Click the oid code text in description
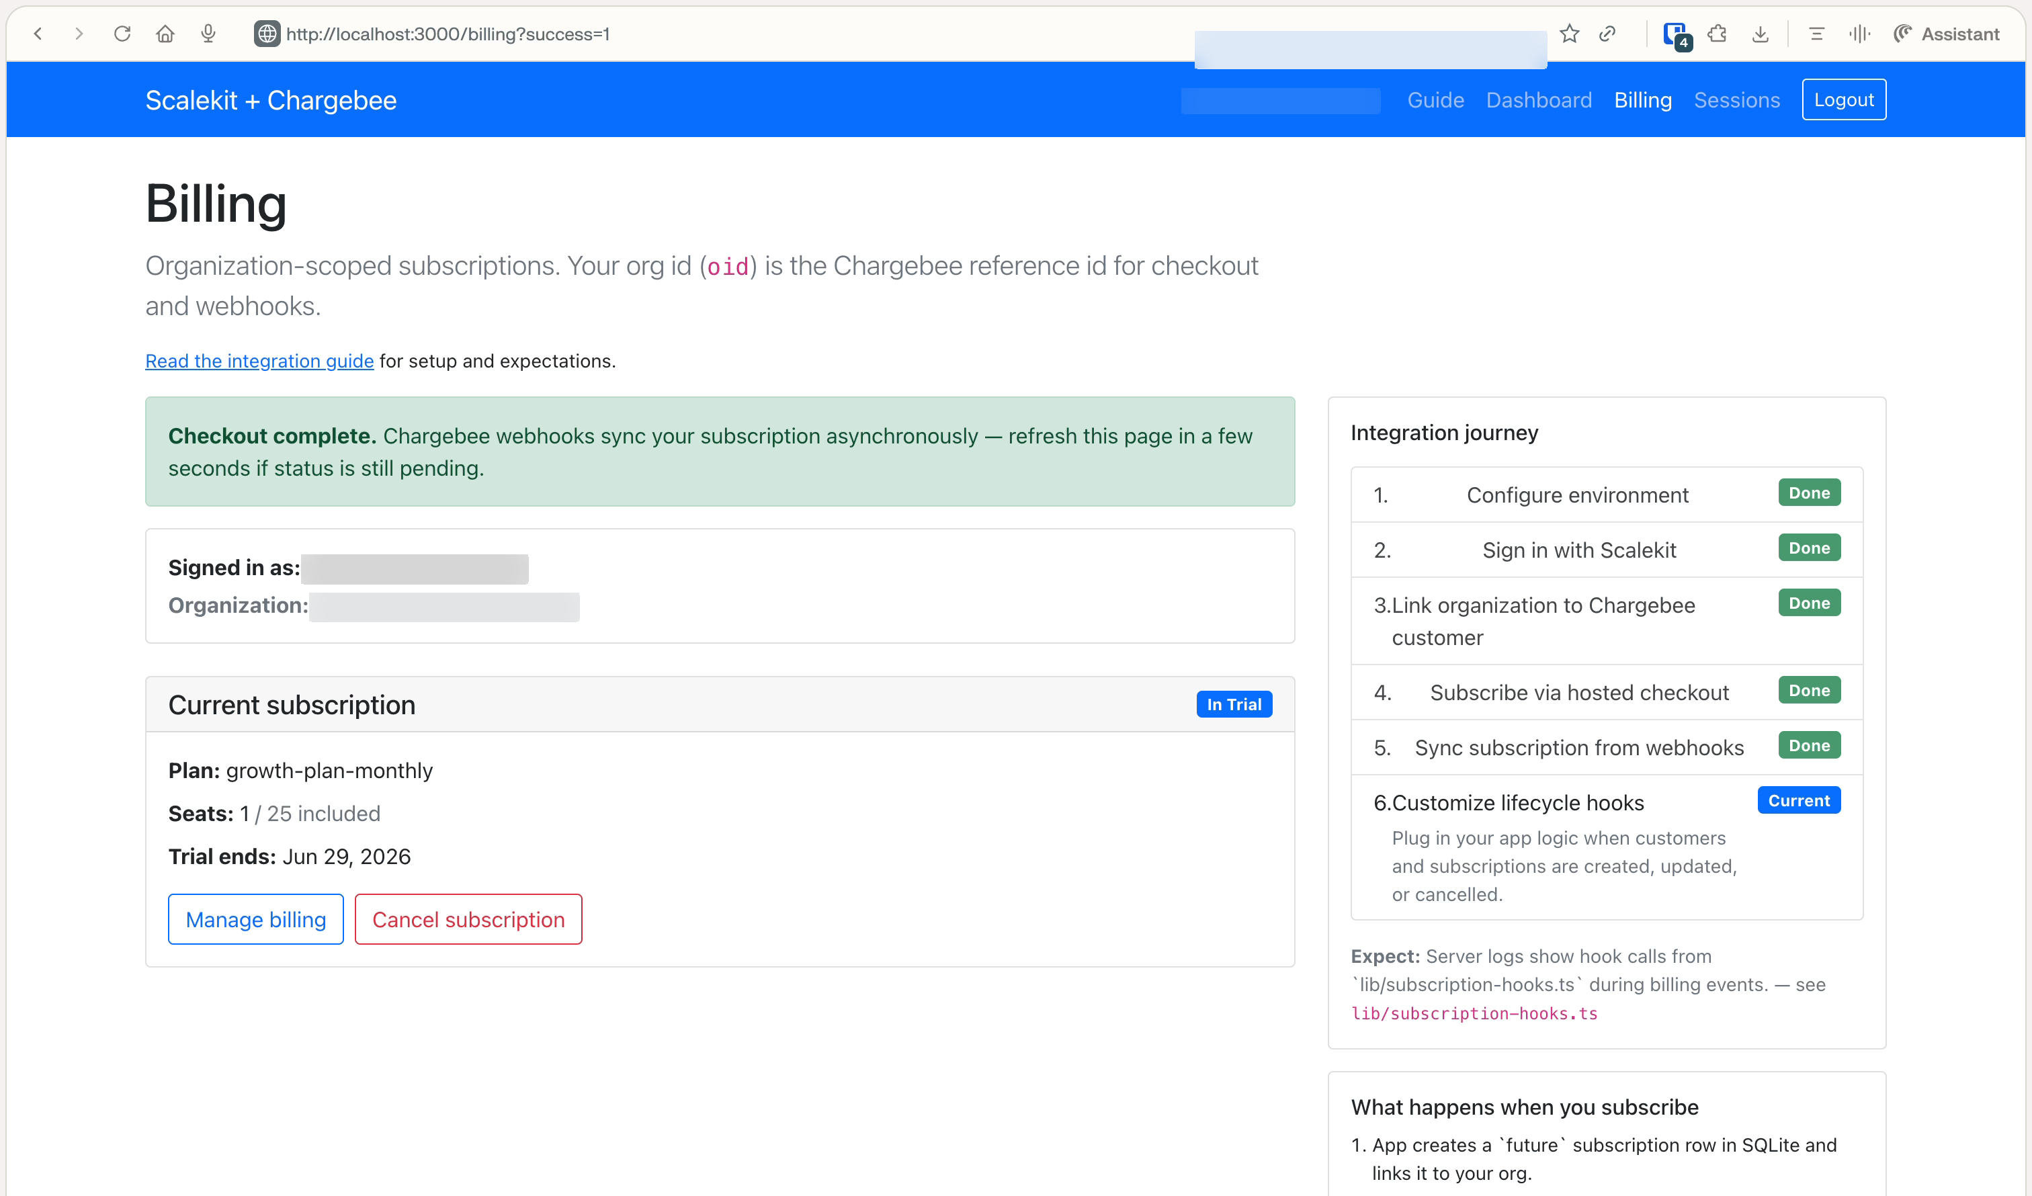The height and width of the screenshot is (1196, 2032). 727,266
